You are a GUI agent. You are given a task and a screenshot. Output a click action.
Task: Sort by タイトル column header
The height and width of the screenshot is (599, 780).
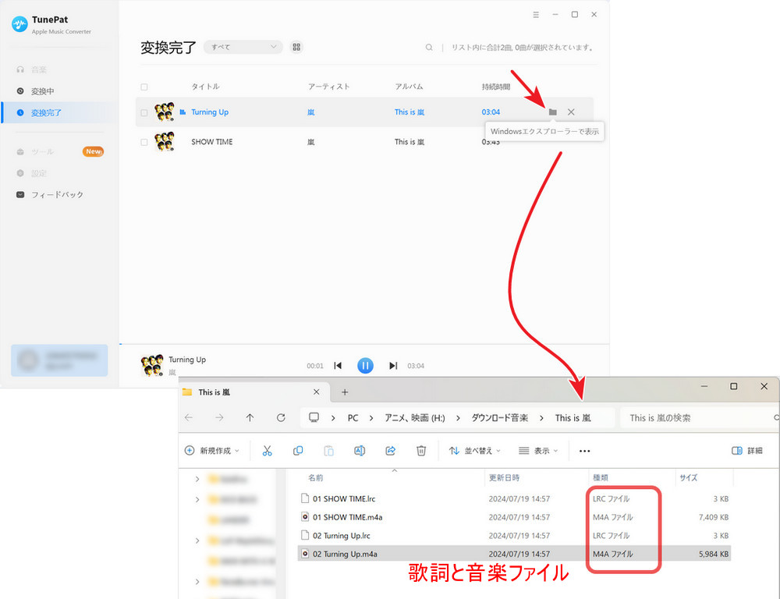pyautogui.click(x=205, y=87)
